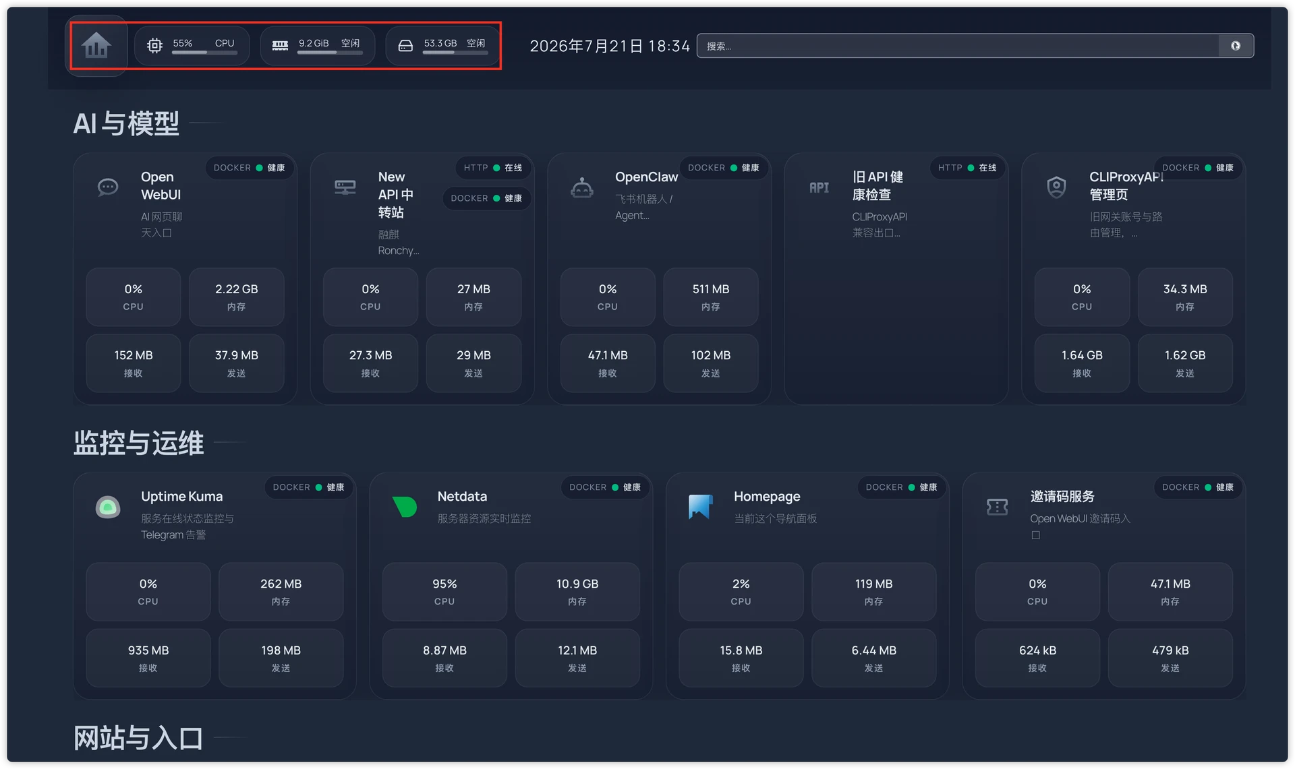Click the CPU chip icon beside 55%
The width and height of the screenshot is (1295, 769).
point(154,45)
